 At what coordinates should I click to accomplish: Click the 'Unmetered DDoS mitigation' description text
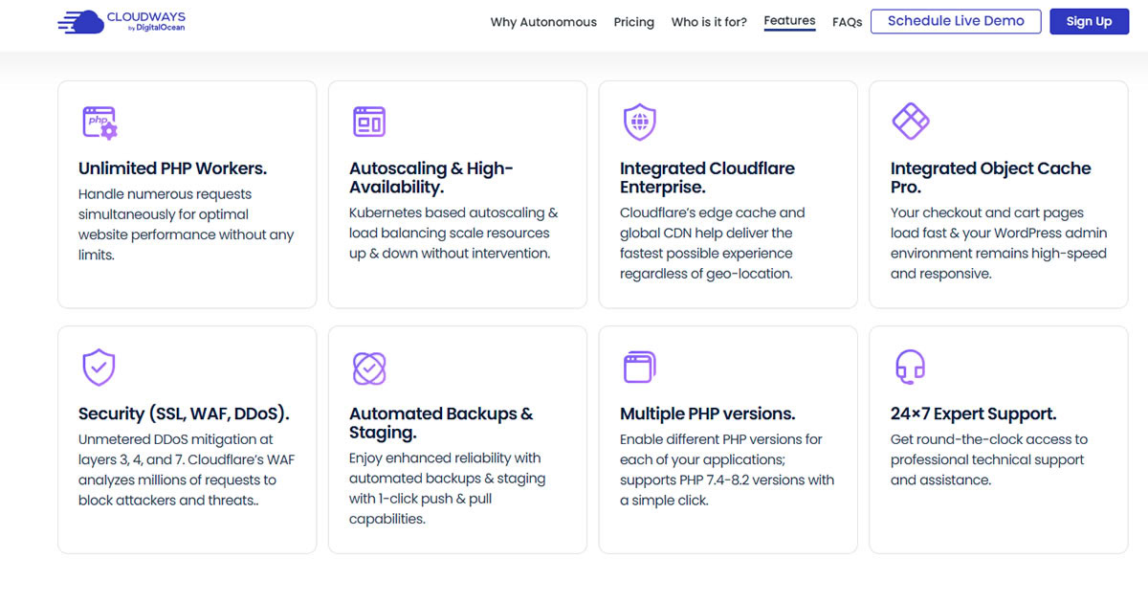[187, 470]
